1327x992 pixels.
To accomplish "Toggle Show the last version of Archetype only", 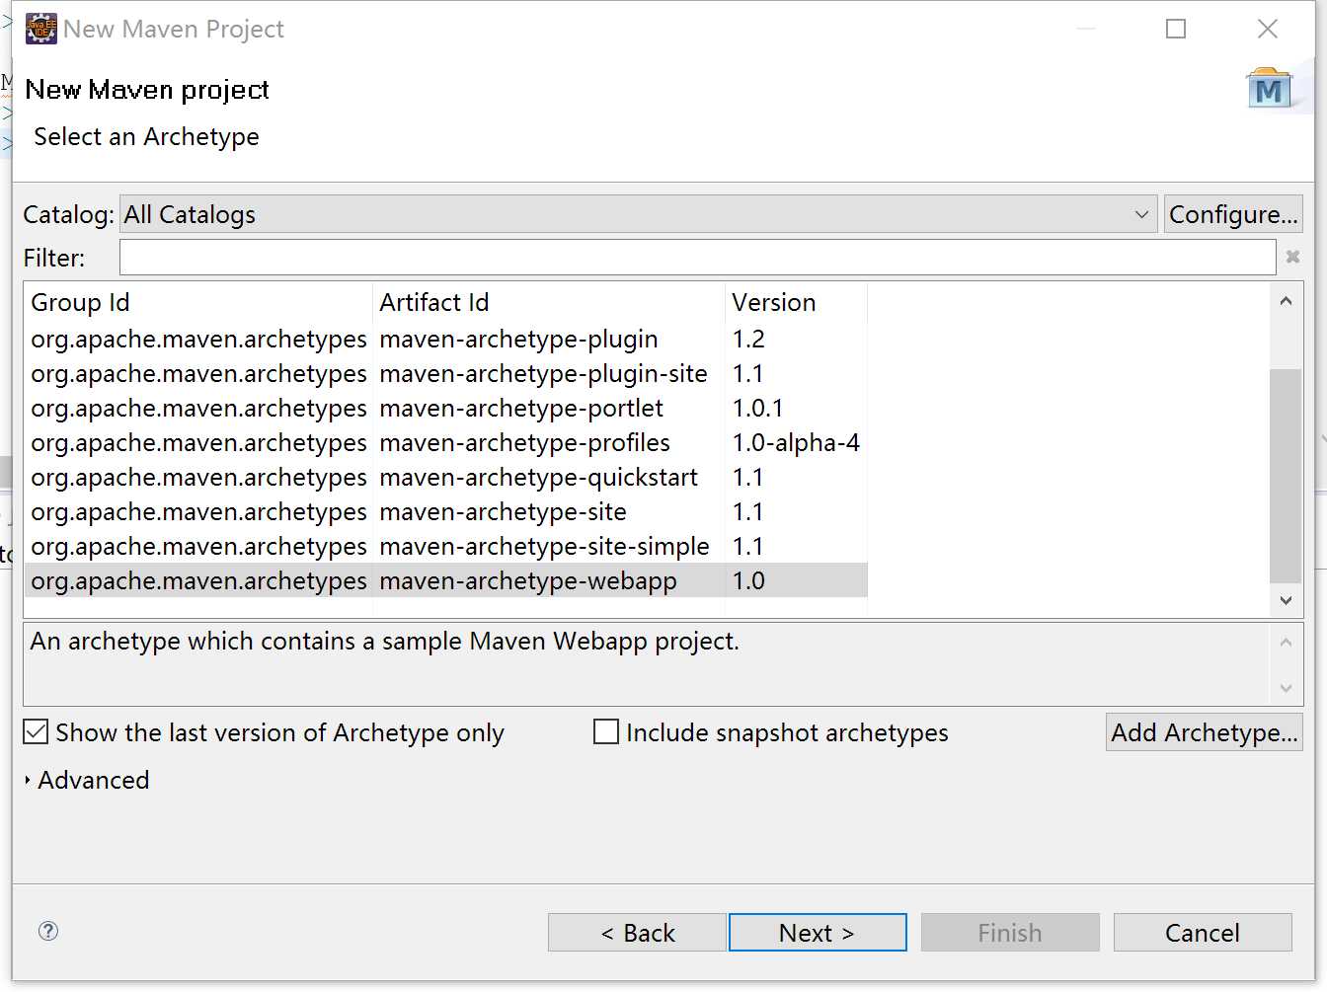I will [36, 731].
